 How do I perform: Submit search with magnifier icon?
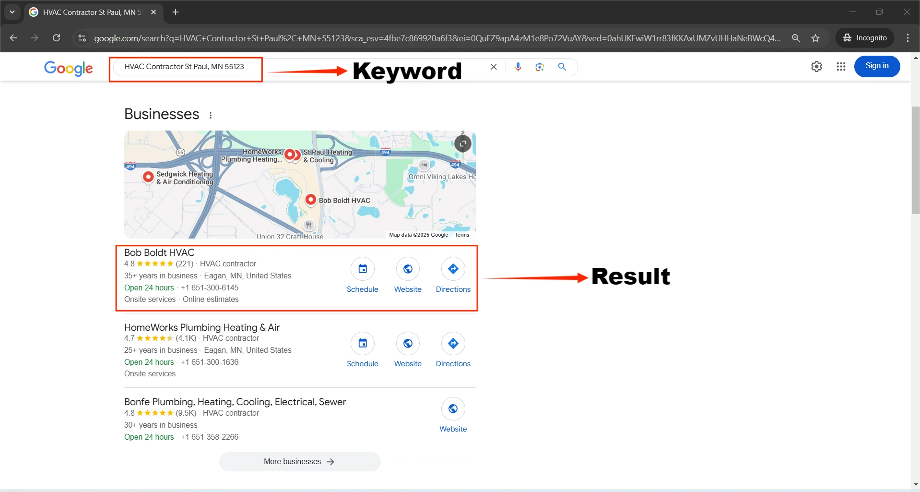point(562,67)
